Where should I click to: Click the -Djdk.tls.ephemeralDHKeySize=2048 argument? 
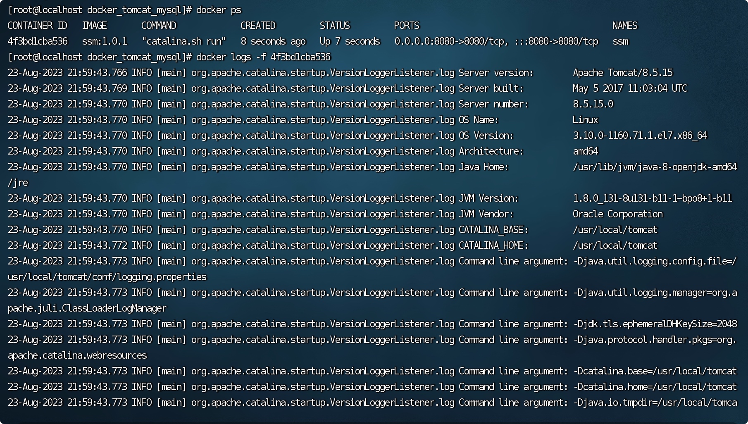655,324
